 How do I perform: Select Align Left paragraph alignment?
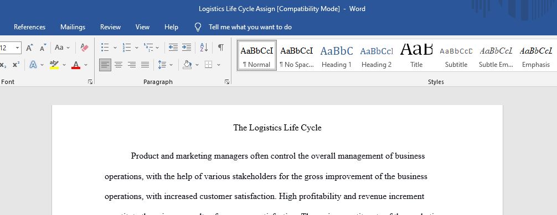click(x=105, y=65)
